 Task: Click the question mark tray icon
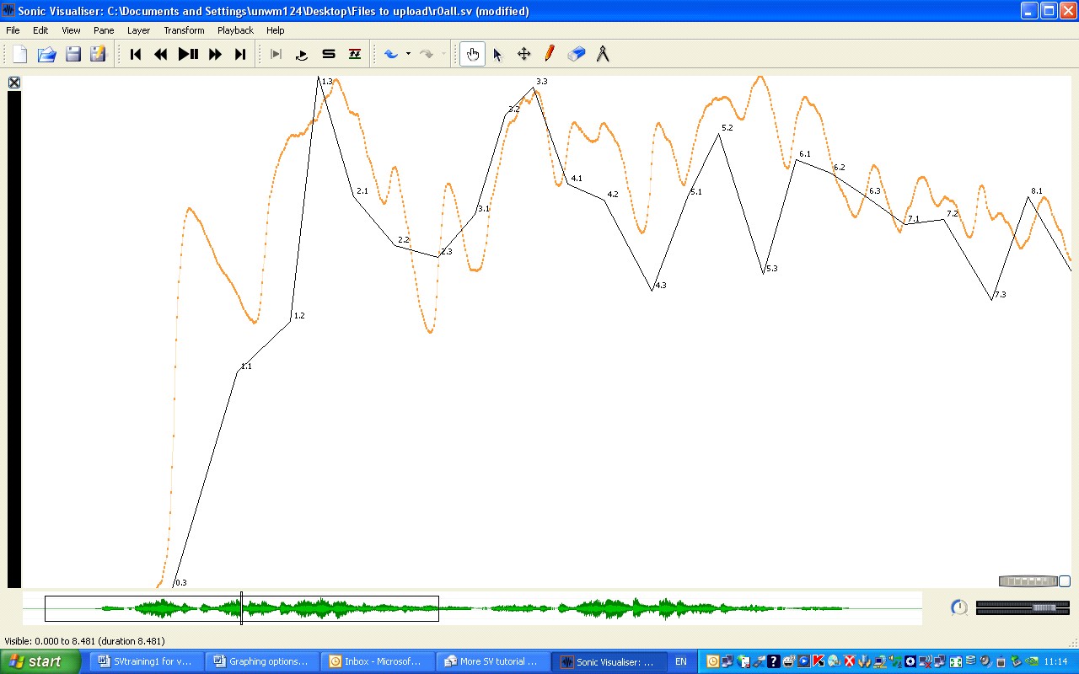coord(773,661)
